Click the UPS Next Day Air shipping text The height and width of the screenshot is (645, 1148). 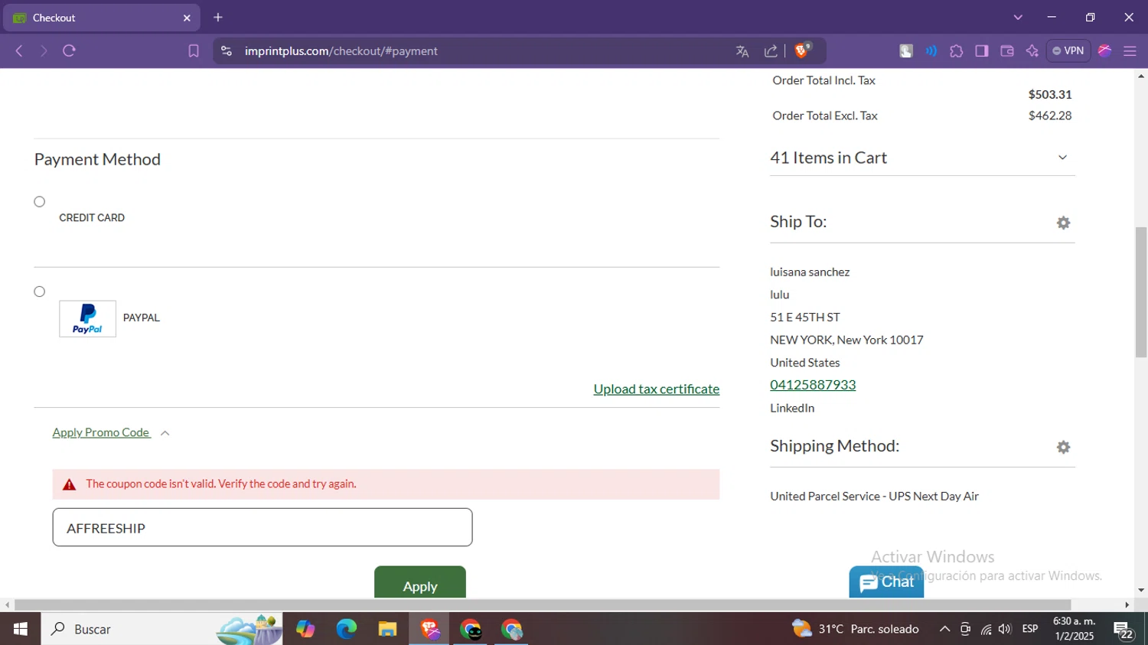click(x=875, y=496)
